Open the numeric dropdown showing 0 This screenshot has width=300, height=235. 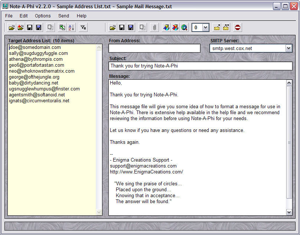205,27
